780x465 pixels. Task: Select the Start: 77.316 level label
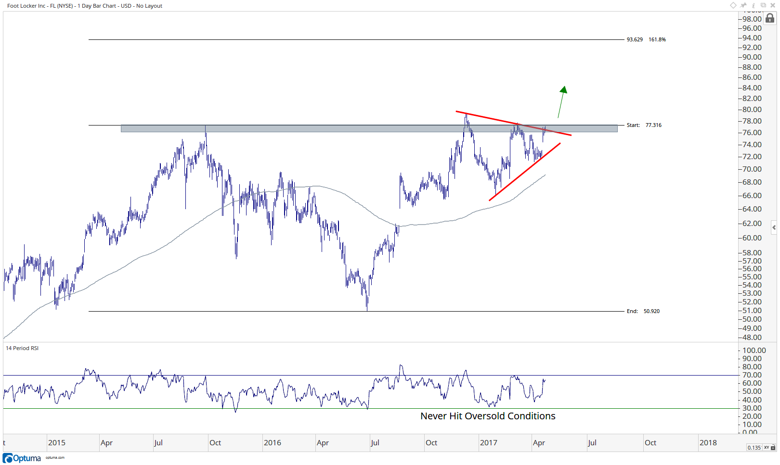click(644, 125)
